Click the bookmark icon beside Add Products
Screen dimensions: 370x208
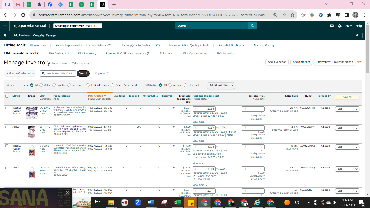click(x=5, y=35)
